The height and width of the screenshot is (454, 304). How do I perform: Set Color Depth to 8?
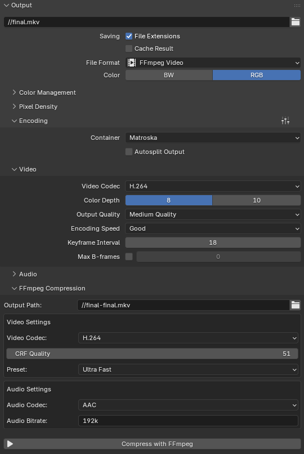tap(169, 200)
